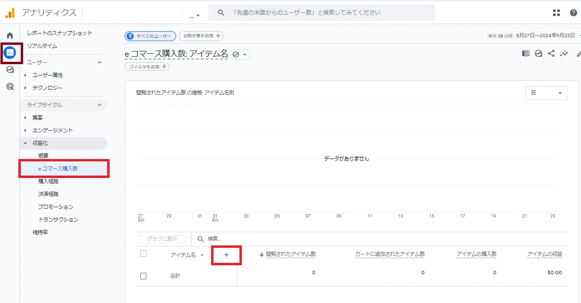Expand ユーザー属性 tree item
The image size is (581, 303).
[26, 75]
